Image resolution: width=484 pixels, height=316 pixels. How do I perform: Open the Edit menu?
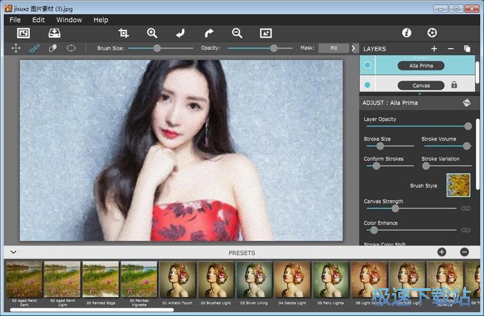(39, 20)
